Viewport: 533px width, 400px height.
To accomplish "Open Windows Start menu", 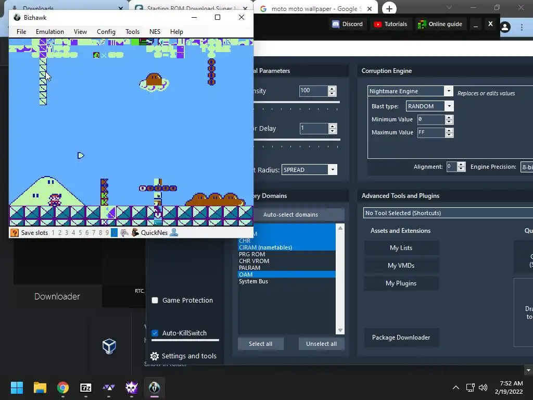I will [17, 387].
